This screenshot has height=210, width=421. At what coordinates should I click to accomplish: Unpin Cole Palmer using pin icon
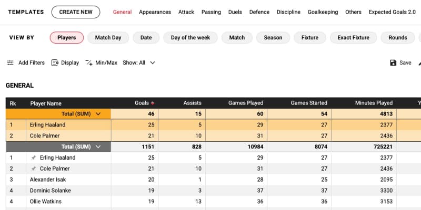point(34,169)
